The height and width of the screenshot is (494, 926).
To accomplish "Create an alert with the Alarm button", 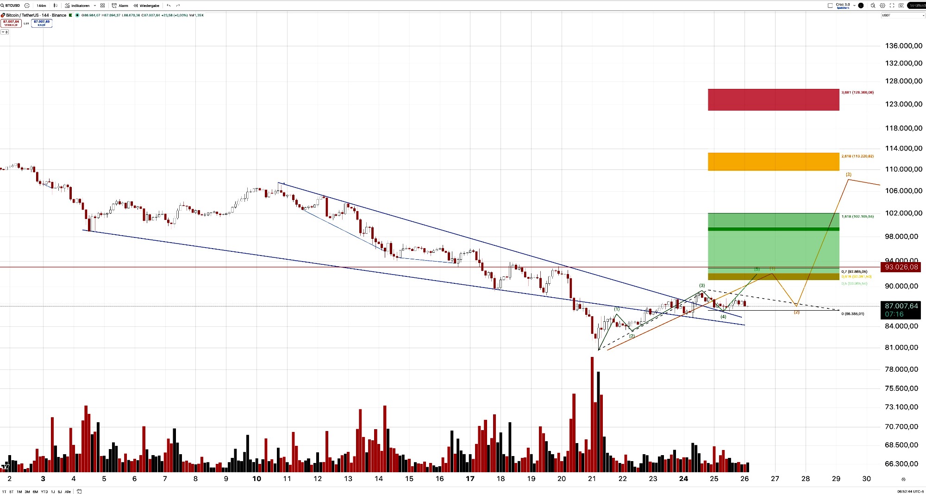I will coord(120,6).
